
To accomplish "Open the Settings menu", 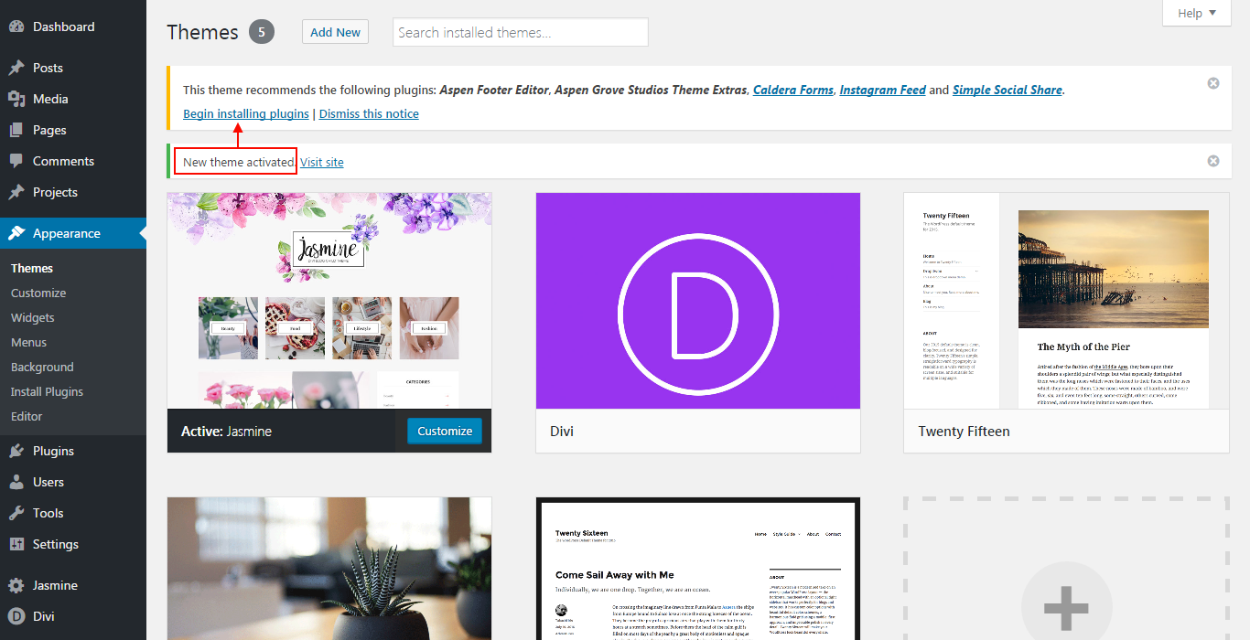I will tap(73, 544).
